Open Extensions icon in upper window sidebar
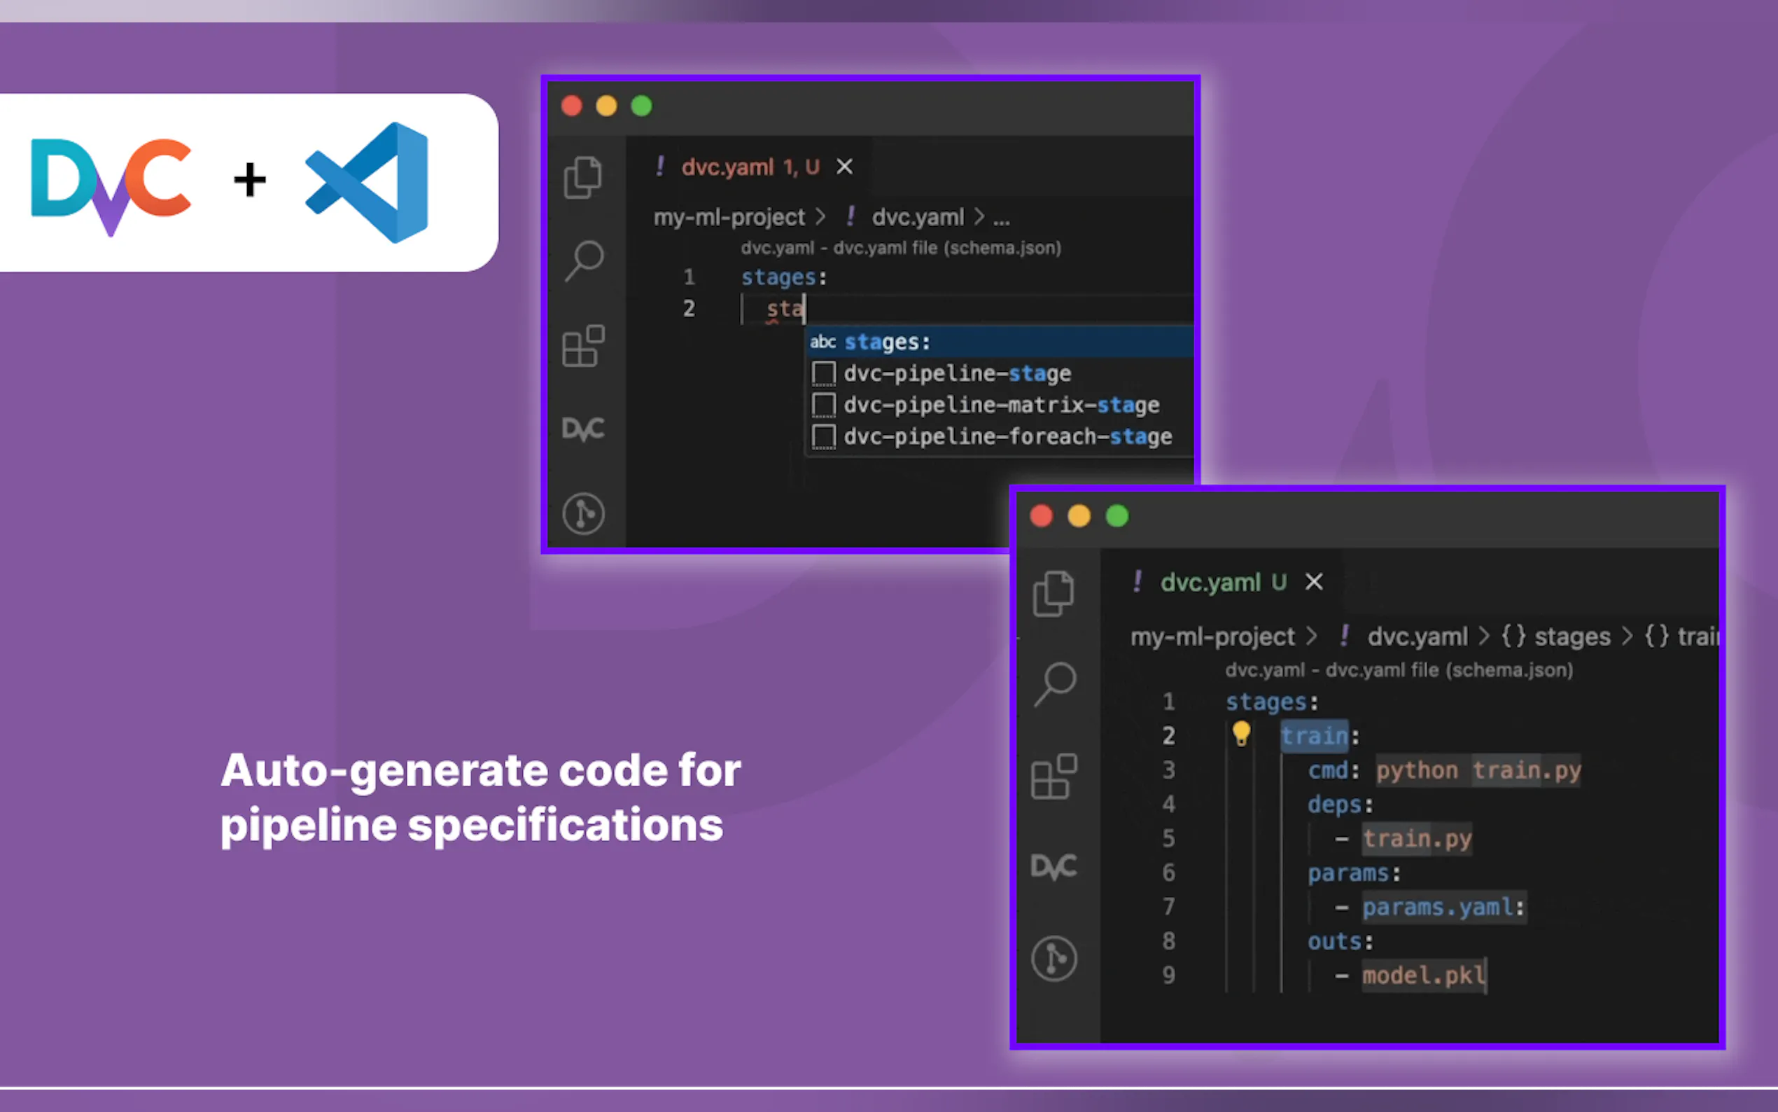 584,346
